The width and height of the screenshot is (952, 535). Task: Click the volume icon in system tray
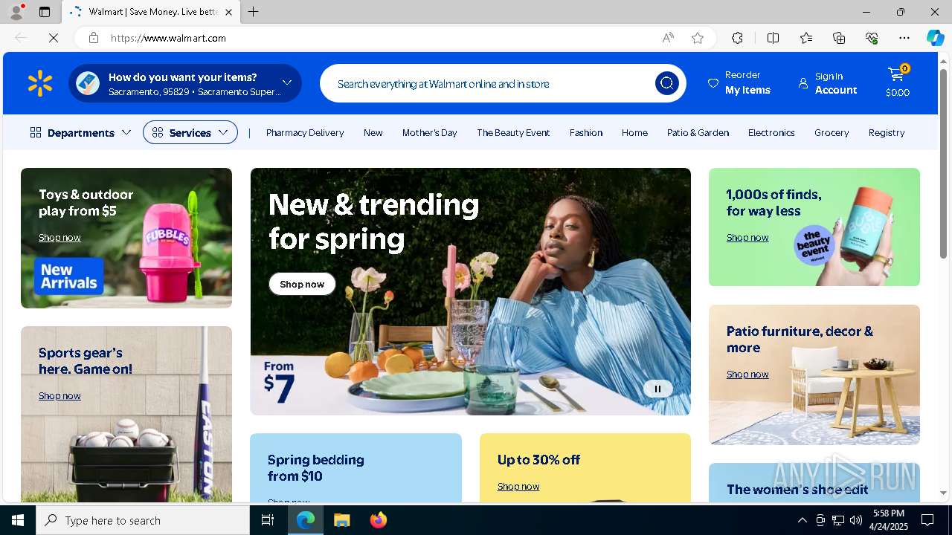click(856, 520)
